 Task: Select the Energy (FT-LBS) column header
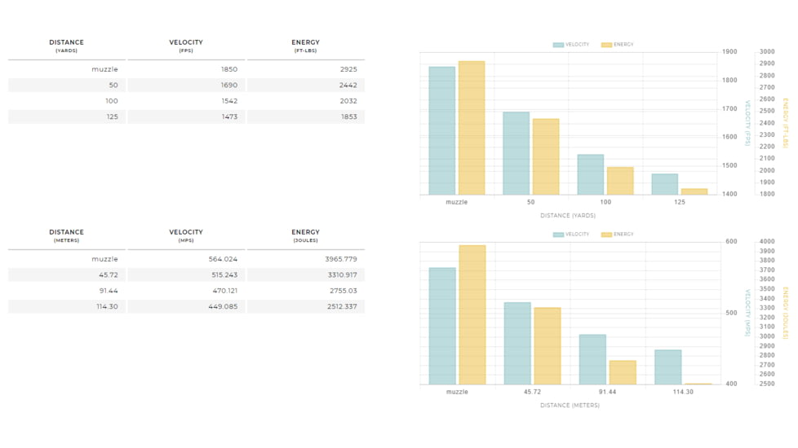click(x=305, y=46)
